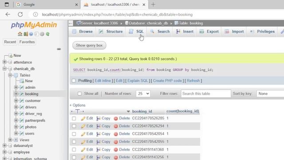Viewport: 284px width, 160px height.
Task: Expand the employee database node
Action: [4, 152]
